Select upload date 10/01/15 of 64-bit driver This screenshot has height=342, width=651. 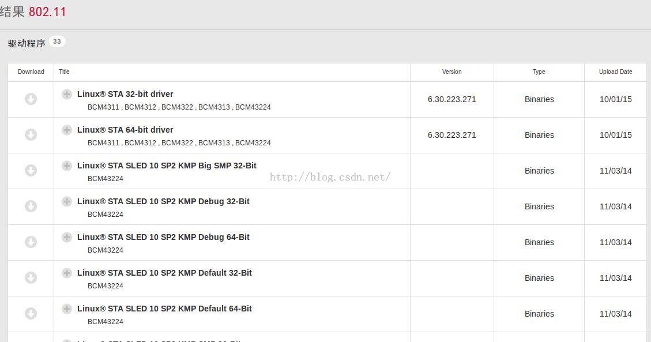click(615, 135)
